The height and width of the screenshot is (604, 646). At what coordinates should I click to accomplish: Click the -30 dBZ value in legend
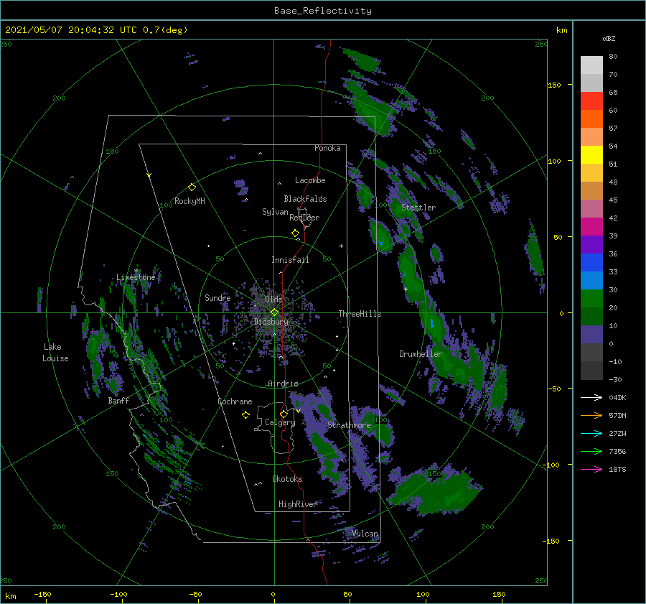coord(615,379)
